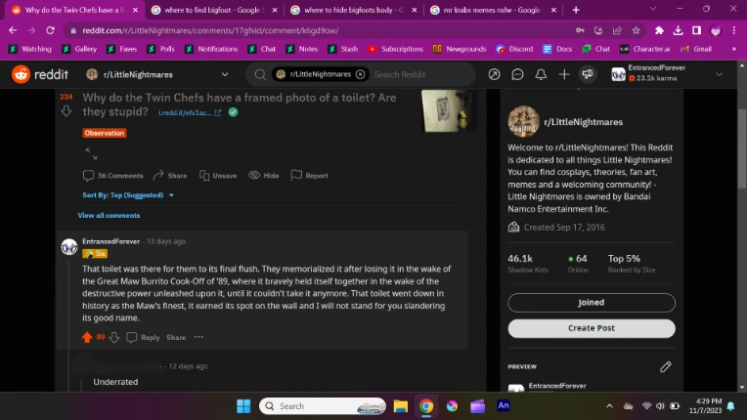Screen dimensions: 747x420
Task: Click View all comments link
Action: pyautogui.click(x=109, y=215)
